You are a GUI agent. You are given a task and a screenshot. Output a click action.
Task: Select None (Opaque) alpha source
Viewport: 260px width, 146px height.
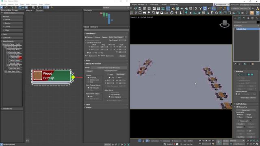(109, 97)
